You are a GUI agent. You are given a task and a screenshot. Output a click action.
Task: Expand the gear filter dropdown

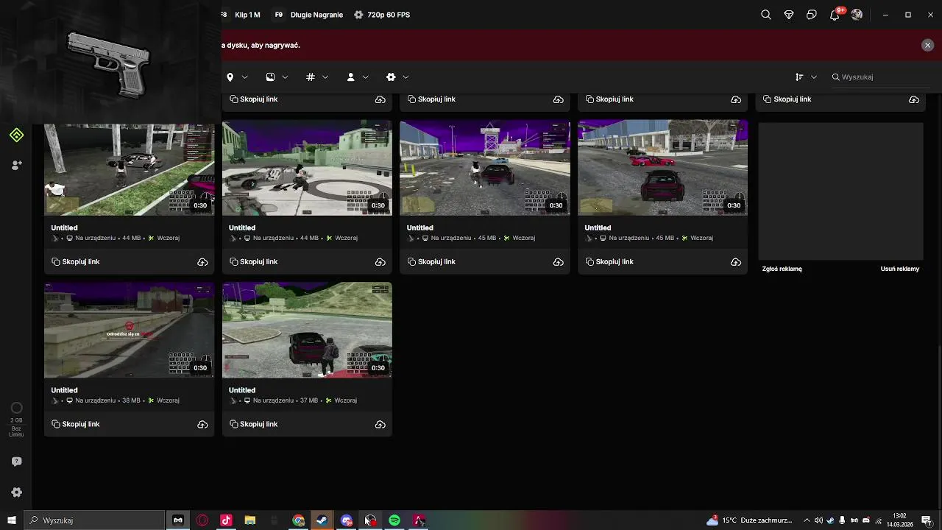click(398, 77)
